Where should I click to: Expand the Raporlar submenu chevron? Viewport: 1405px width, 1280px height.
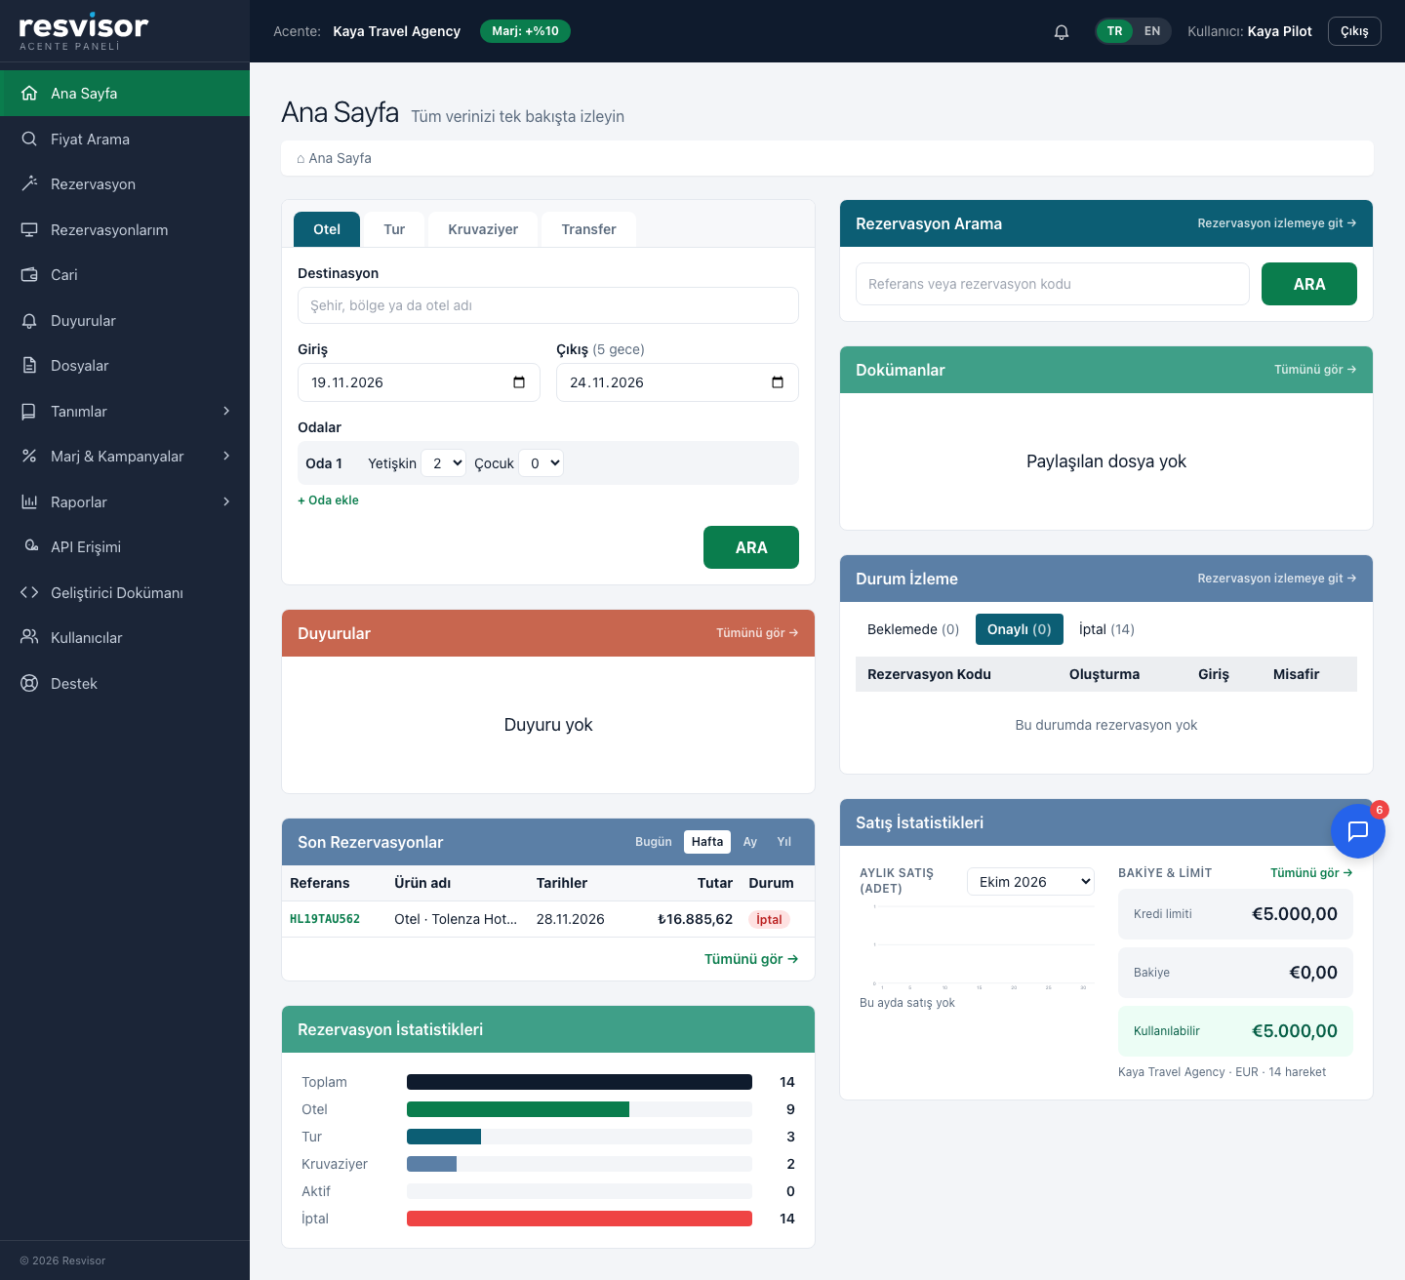pos(226,501)
